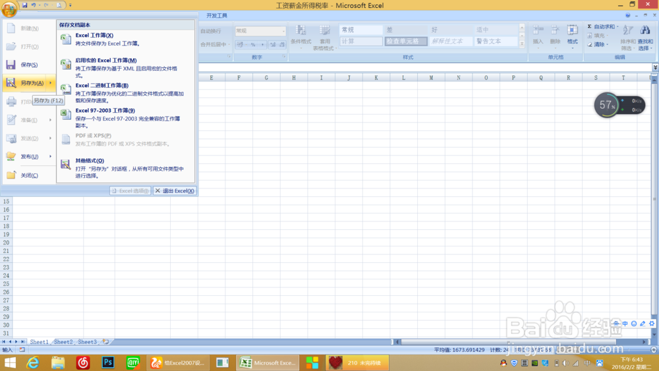The width and height of the screenshot is (659, 371).
Task: Select column H header
Action: click(294, 77)
